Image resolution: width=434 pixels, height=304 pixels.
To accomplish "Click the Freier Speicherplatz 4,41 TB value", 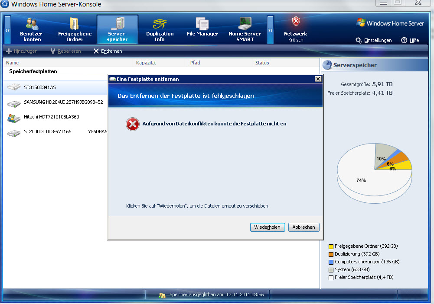I will pyautogui.click(x=382, y=93).
